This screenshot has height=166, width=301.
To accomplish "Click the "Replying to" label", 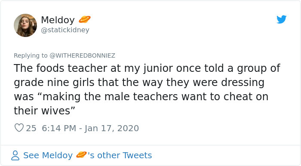I will 31,55.
